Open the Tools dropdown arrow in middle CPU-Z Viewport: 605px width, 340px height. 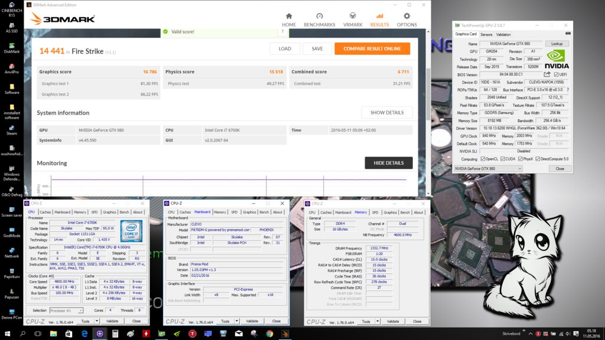[x=236, y=321]
